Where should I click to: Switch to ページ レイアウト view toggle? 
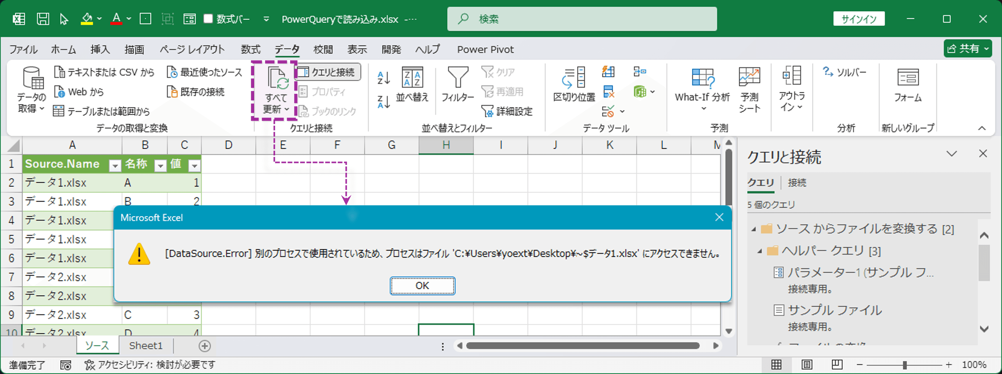point(806,365)
